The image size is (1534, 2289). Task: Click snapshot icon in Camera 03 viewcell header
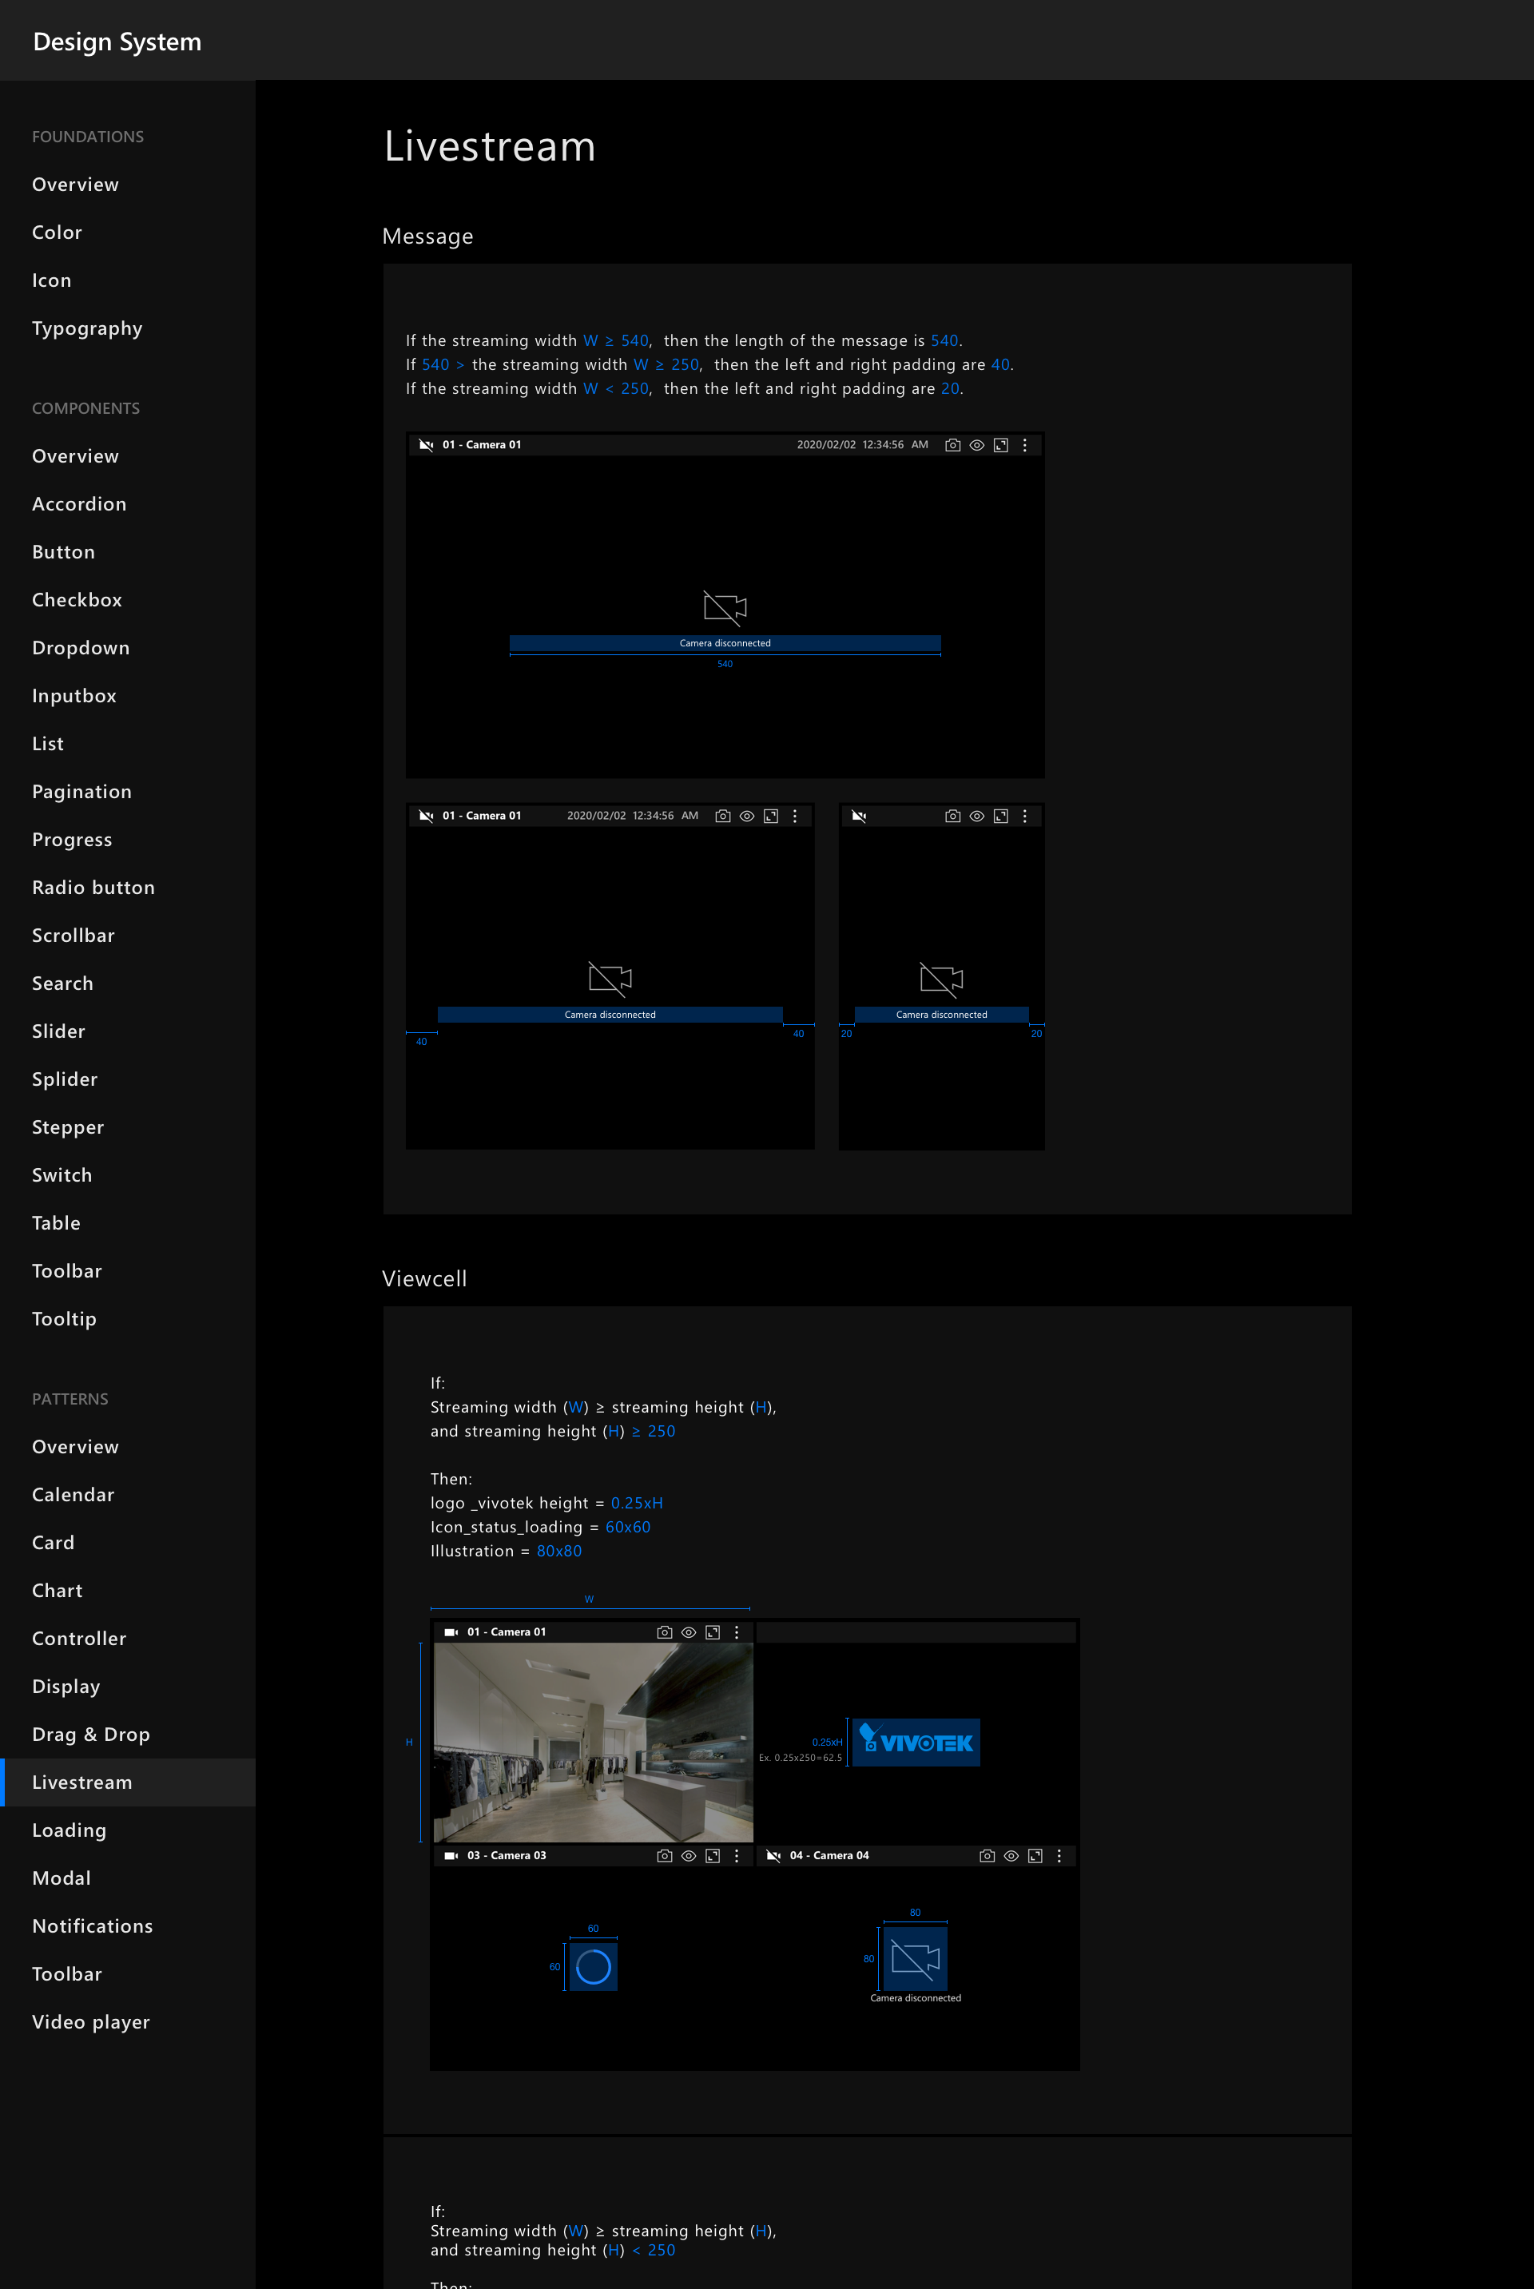[x=664, y=1856]
